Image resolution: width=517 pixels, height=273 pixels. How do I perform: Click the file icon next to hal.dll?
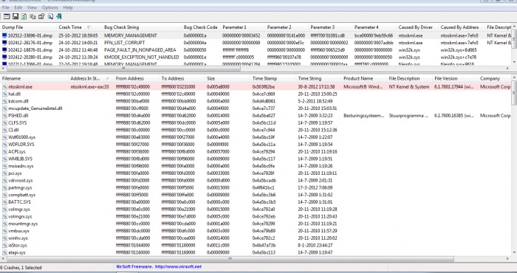click(4, 94)
